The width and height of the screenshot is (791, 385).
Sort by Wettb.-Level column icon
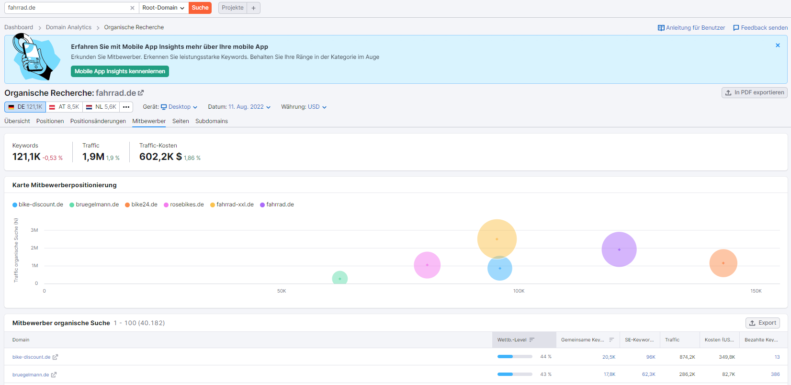pyautogui.click(x=532, y=340)
